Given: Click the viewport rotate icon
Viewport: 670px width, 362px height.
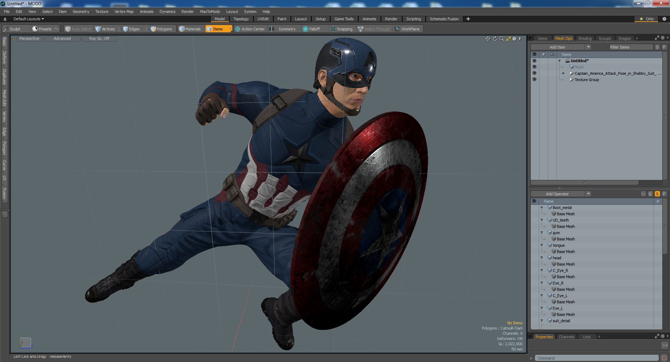Looking at the screenshot, I should click(495, 39).
